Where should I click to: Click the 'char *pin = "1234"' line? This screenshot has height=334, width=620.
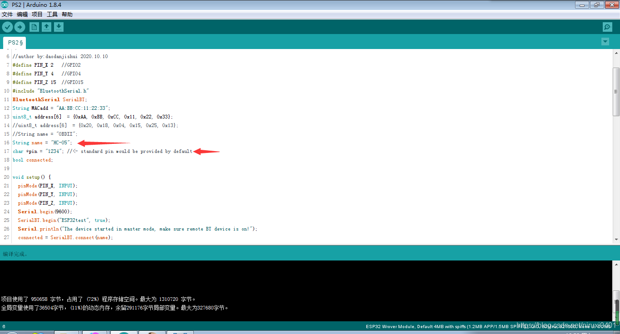tap(103, 151)
